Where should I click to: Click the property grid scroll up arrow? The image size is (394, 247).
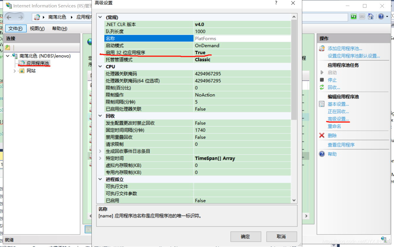pos(294,17)
